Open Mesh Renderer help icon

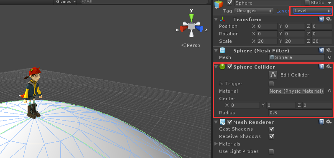(321, 122)
